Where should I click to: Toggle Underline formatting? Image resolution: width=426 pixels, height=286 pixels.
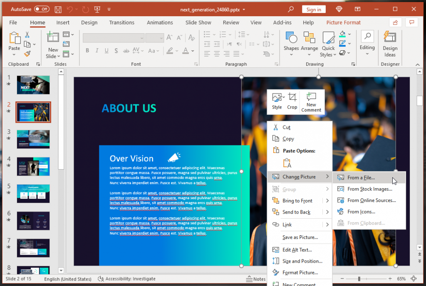pos(106,50)
